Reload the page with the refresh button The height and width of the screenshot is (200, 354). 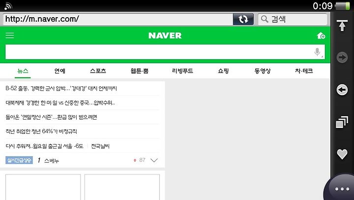tap(243, 19)
